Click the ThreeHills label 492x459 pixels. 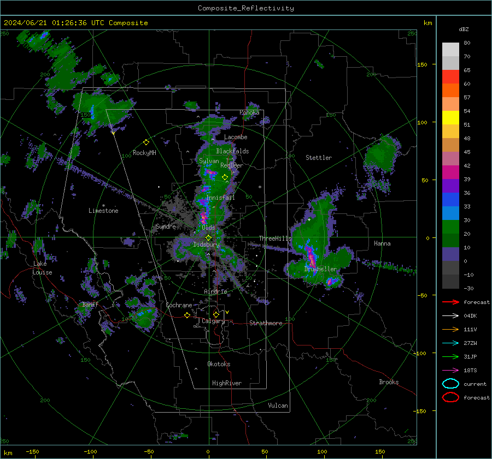pyautogui.click(x=275, y=239)
